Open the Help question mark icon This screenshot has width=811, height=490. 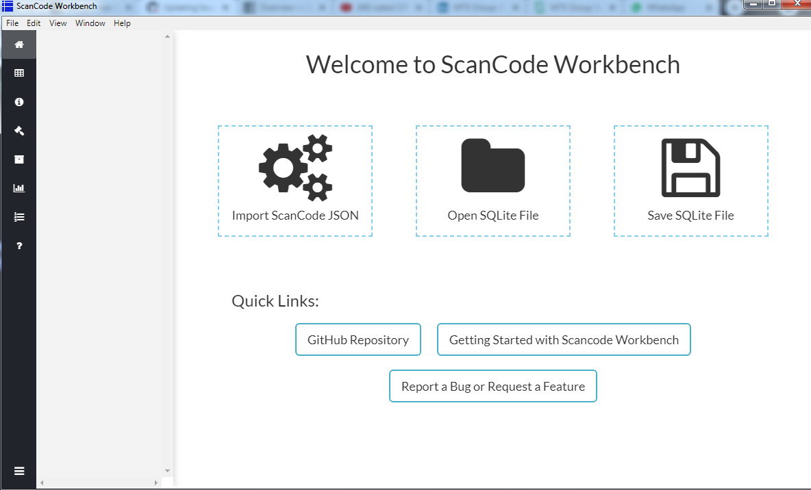click(19, 246)
